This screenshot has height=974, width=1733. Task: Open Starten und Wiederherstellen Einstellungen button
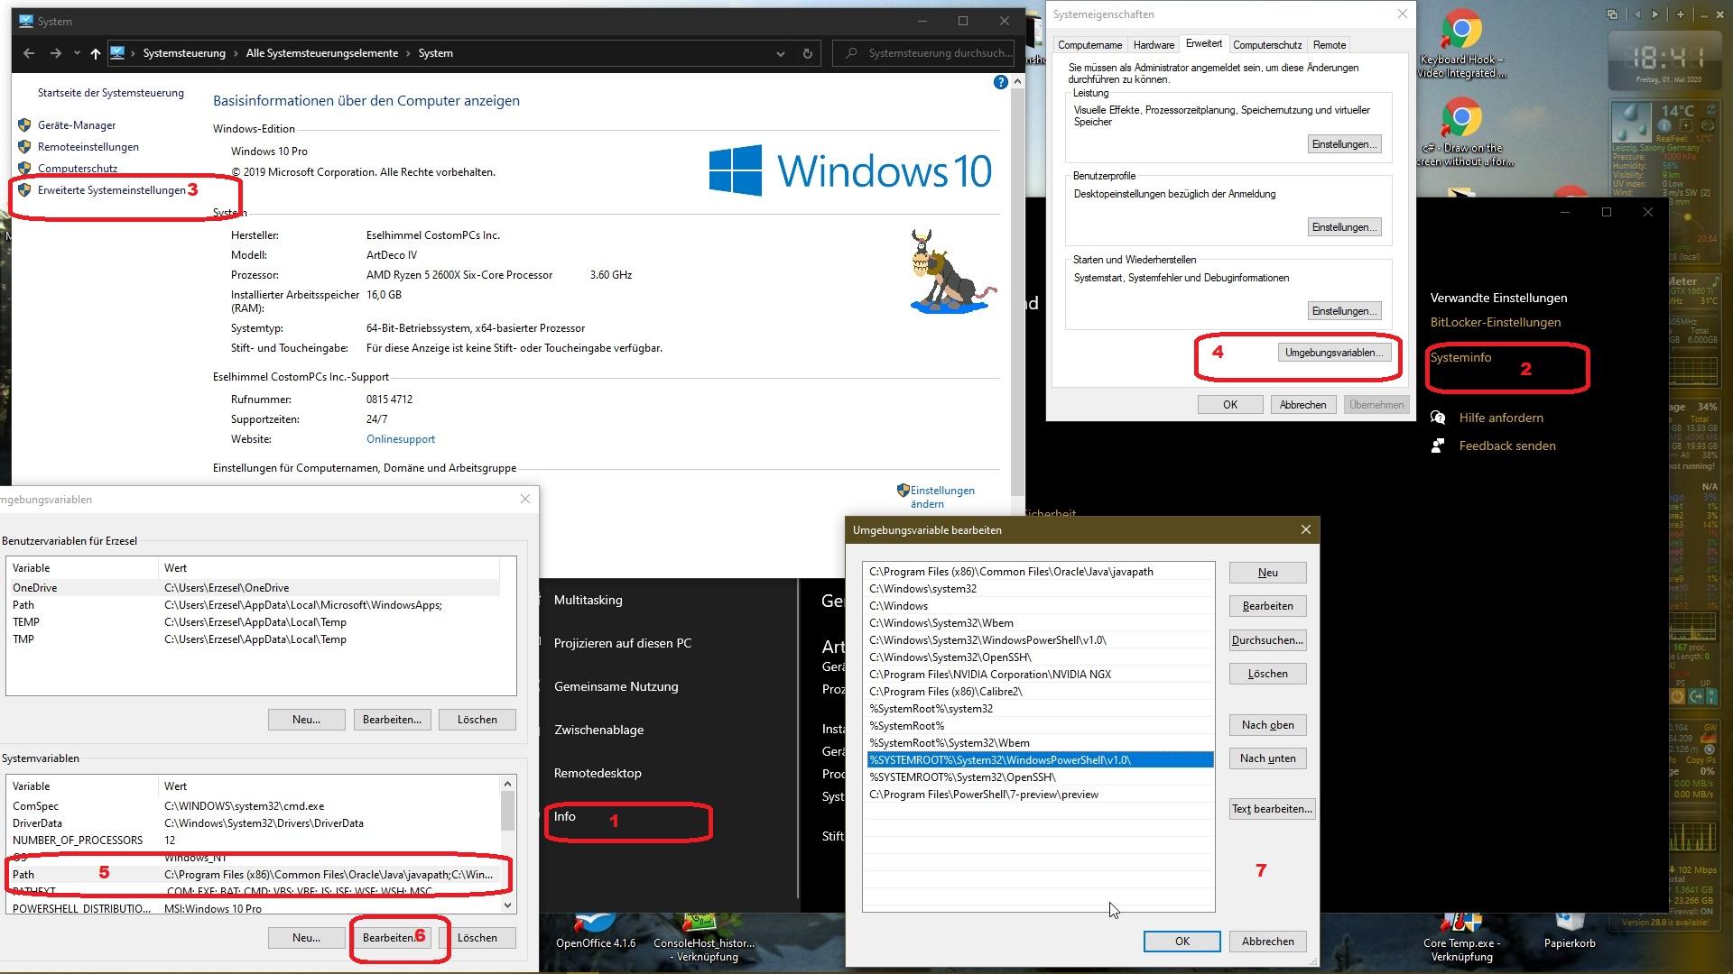[1344, 311]
